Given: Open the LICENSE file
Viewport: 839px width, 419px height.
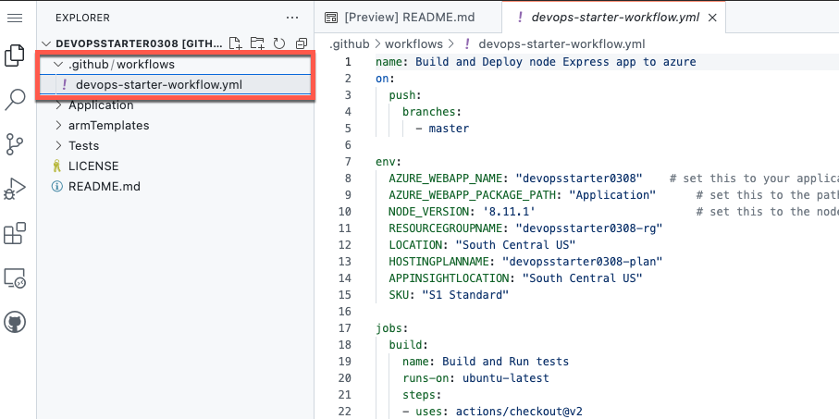Looking at the screenshot, I should [93, 166].
